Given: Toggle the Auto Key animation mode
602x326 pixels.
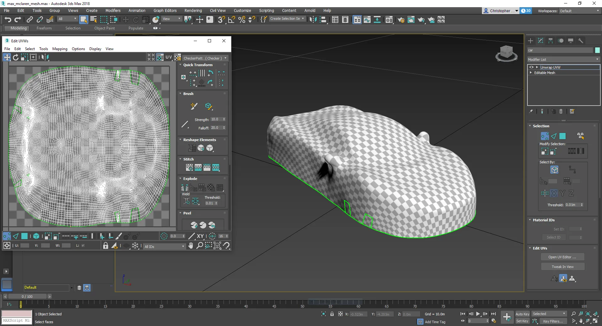Looking at the screenshot, I should (522, 314).
